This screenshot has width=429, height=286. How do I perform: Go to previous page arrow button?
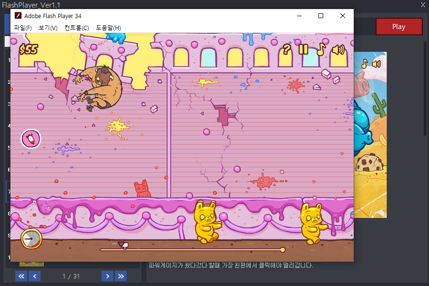coord(35,276)
